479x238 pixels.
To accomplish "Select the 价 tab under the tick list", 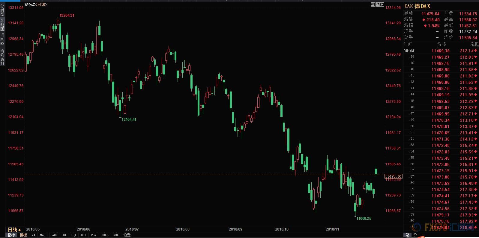I will click(415, 235).
